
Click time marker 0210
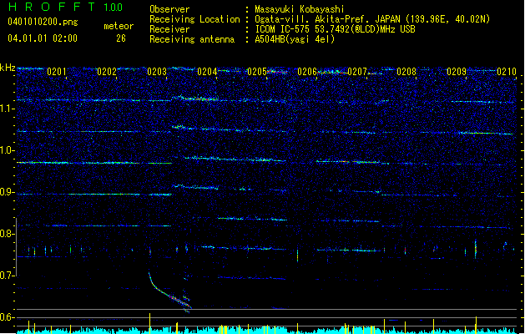(507, 72)
